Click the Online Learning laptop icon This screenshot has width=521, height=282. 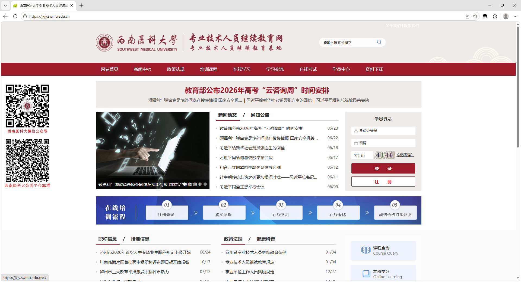click(x=366, y=274)
